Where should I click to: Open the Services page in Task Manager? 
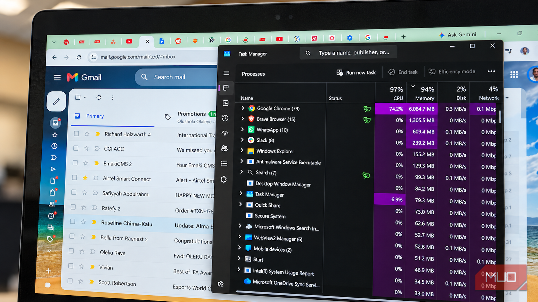[x=224, y=179]
